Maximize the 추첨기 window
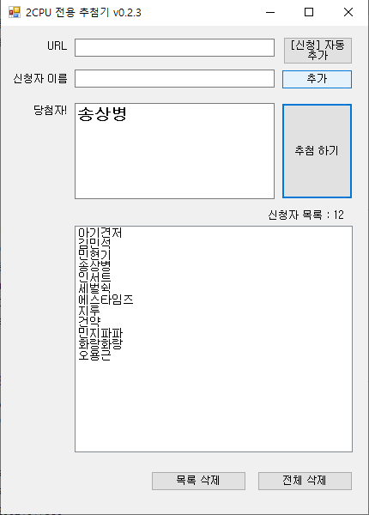 [309, 13]
